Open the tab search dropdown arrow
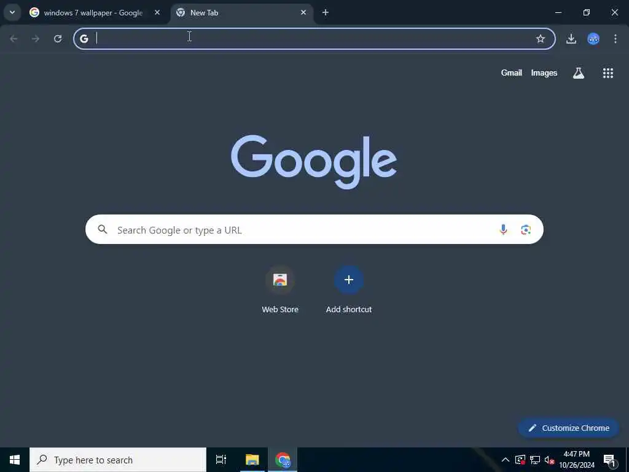Viewport: 629px width, 472px height. coord(12,12)
